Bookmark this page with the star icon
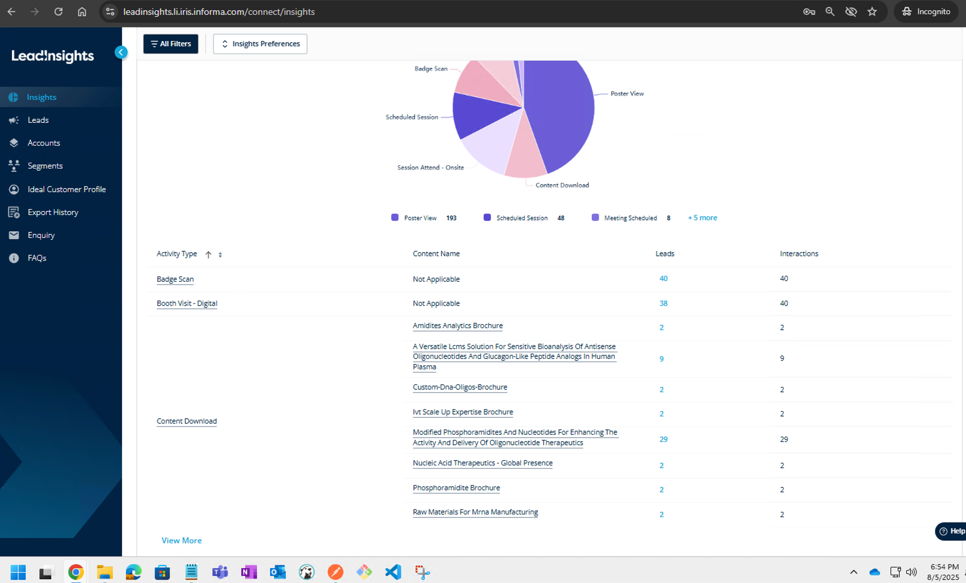Screen dimensions: 966x583 [872, 12]
